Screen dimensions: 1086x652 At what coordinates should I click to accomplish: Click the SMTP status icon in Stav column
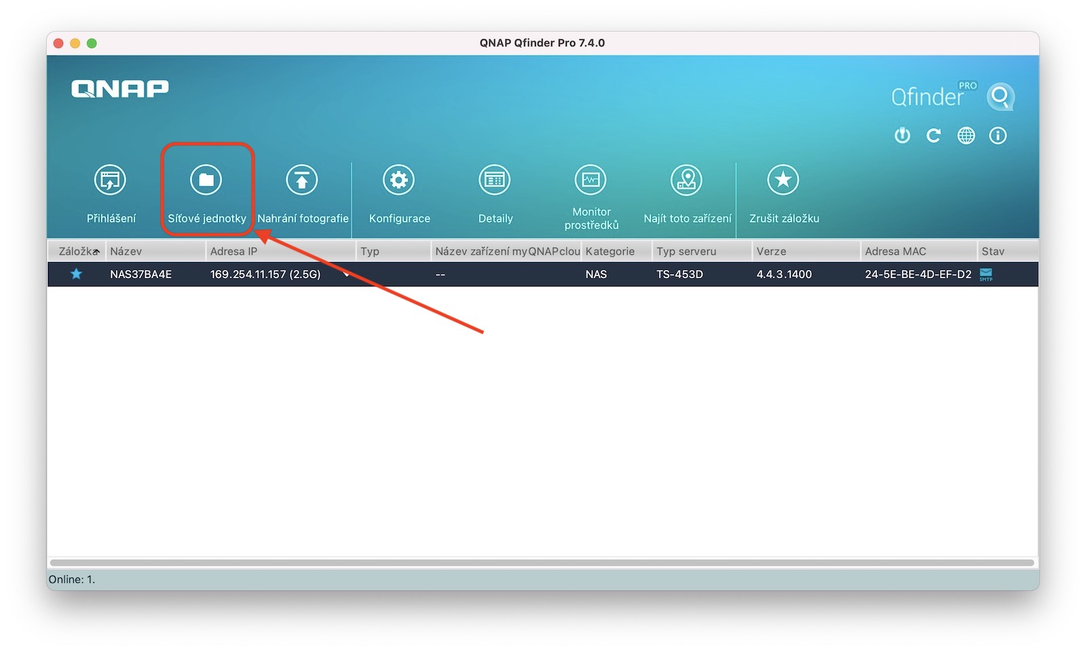click(986, 274)
